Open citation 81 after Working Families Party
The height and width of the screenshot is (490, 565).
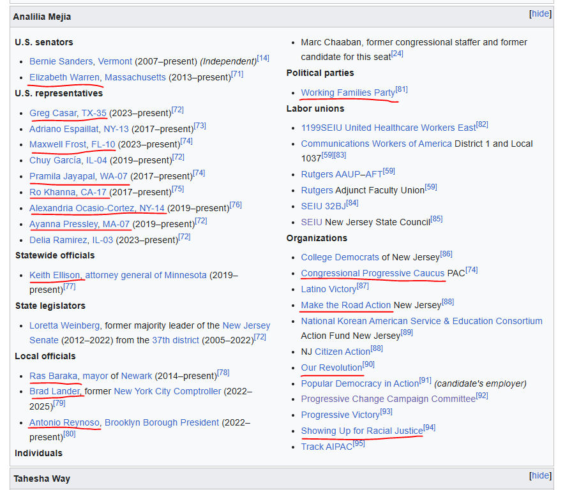[x=402, y=89]
